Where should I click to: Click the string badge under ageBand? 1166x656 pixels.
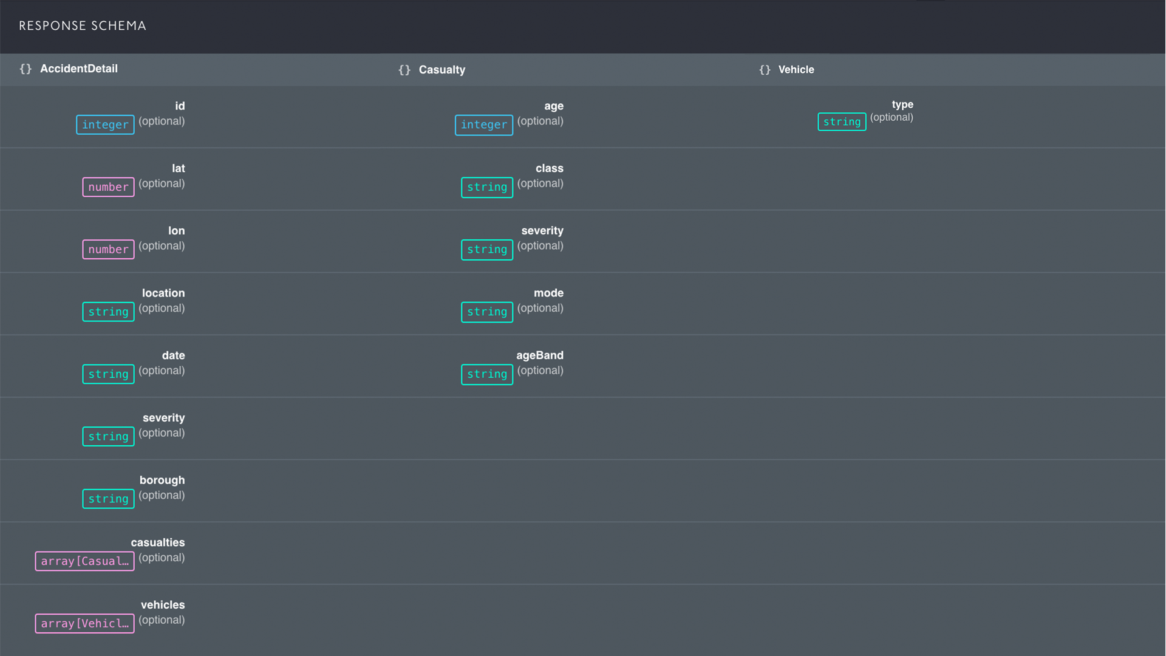tap(486, 375)
